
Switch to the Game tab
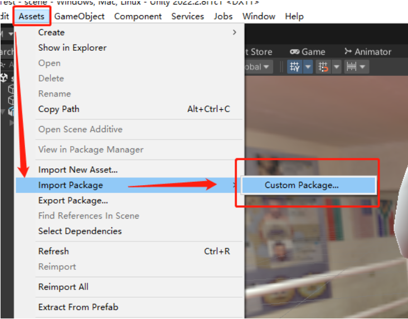307,52
